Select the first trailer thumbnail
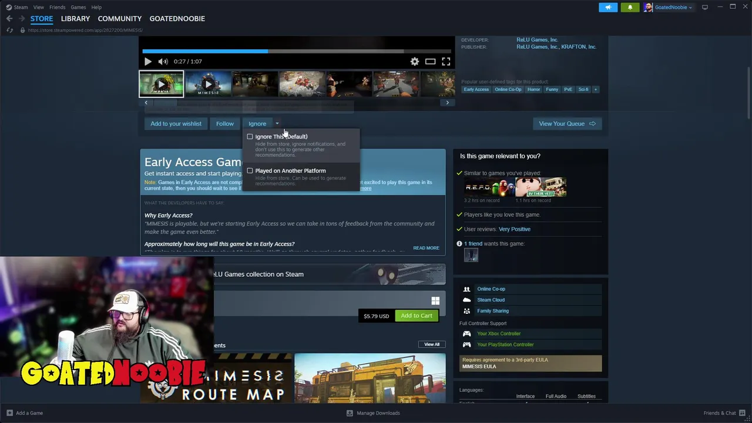Viewport: 752px width, 423px height. pyautogui.click(x=161, y=84)
